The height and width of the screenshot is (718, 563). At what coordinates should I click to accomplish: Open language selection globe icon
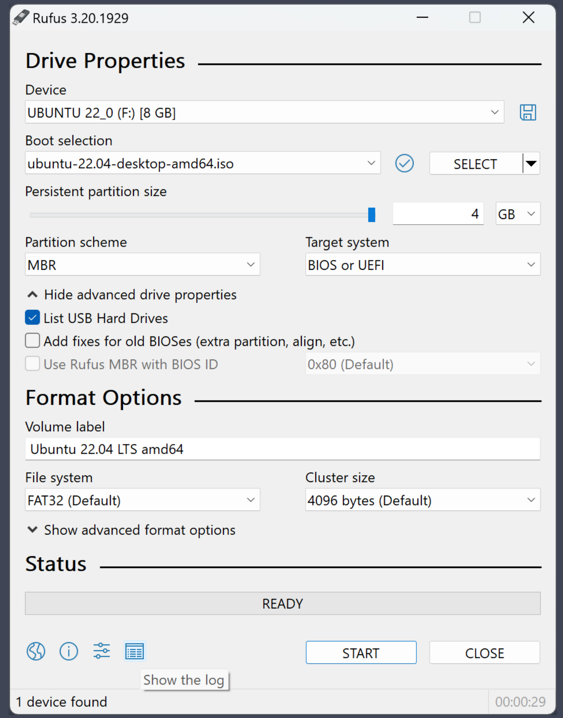coord(36,651)
